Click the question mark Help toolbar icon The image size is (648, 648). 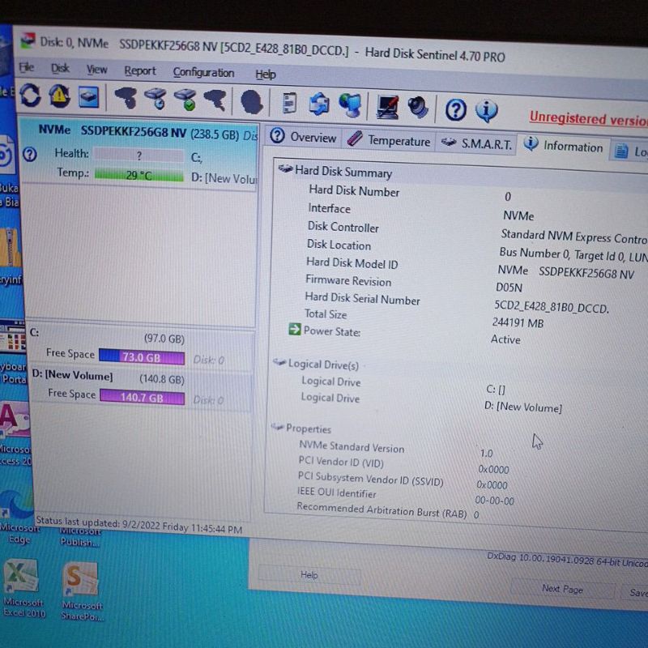[456, 109]
